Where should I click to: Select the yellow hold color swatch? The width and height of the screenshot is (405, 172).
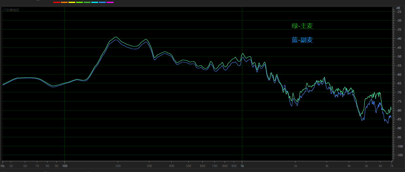tap(72, 2)
